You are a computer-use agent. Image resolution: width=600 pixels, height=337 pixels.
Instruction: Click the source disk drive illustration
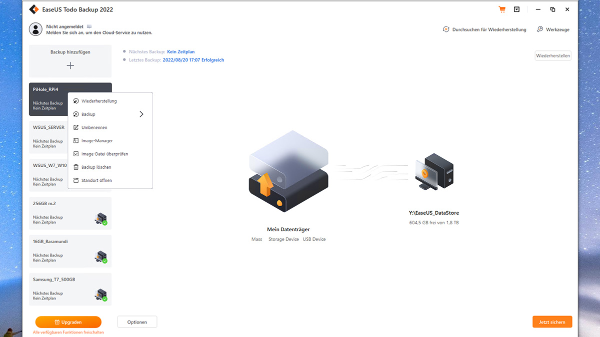pos(288,171)
